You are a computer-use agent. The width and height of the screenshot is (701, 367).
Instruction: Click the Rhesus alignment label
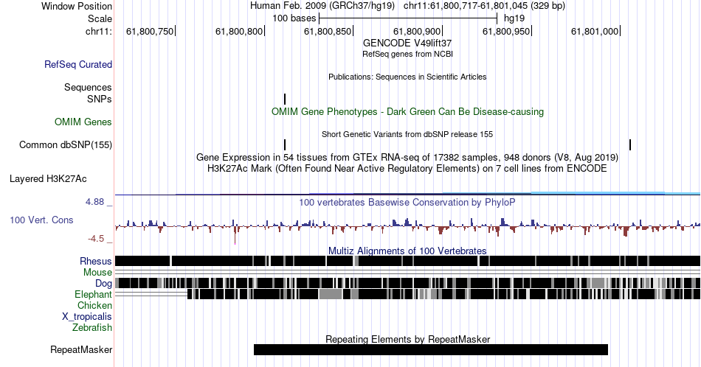[96, 261]
